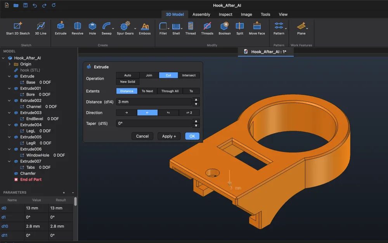388x243 pixels.
Task: Switch to the Tools tab
Action: [265, 14]
